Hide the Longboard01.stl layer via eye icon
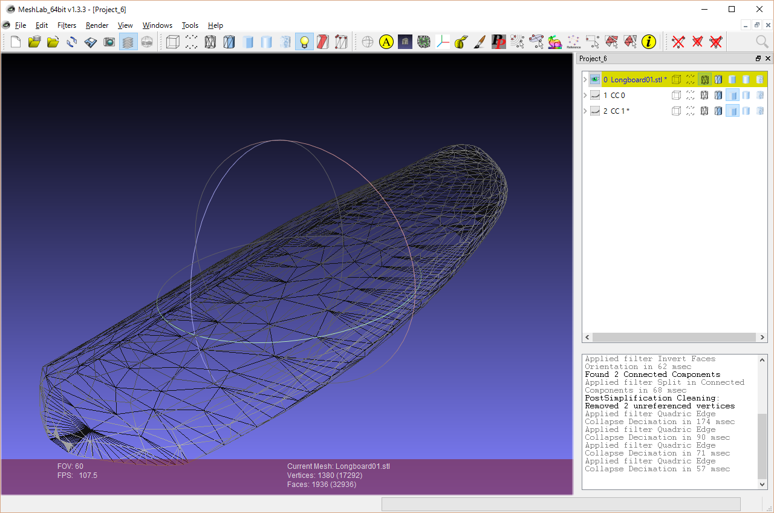The image size is (774, 513). [595, 79]
